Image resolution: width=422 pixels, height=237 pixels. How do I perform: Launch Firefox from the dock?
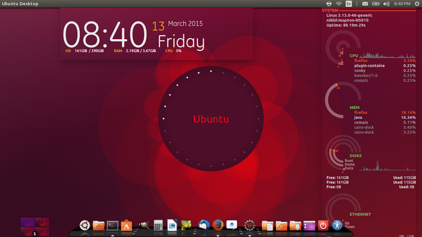point(218,225)
